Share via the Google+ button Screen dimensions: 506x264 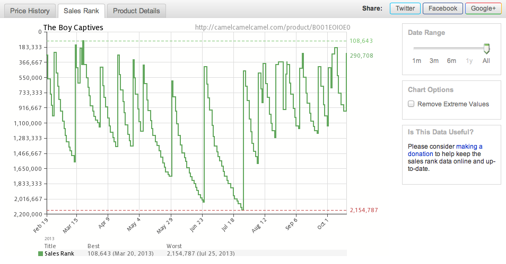click(483, 8)
